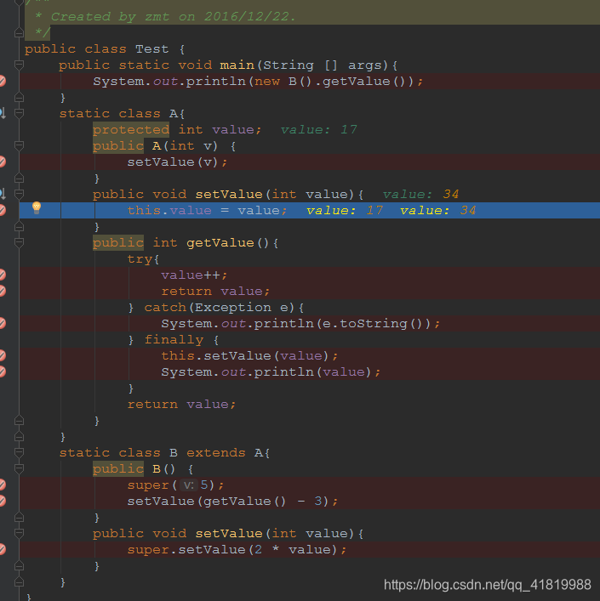
Task: Click 'this' in the highlighted this.value line
Action: coord(144,210)
